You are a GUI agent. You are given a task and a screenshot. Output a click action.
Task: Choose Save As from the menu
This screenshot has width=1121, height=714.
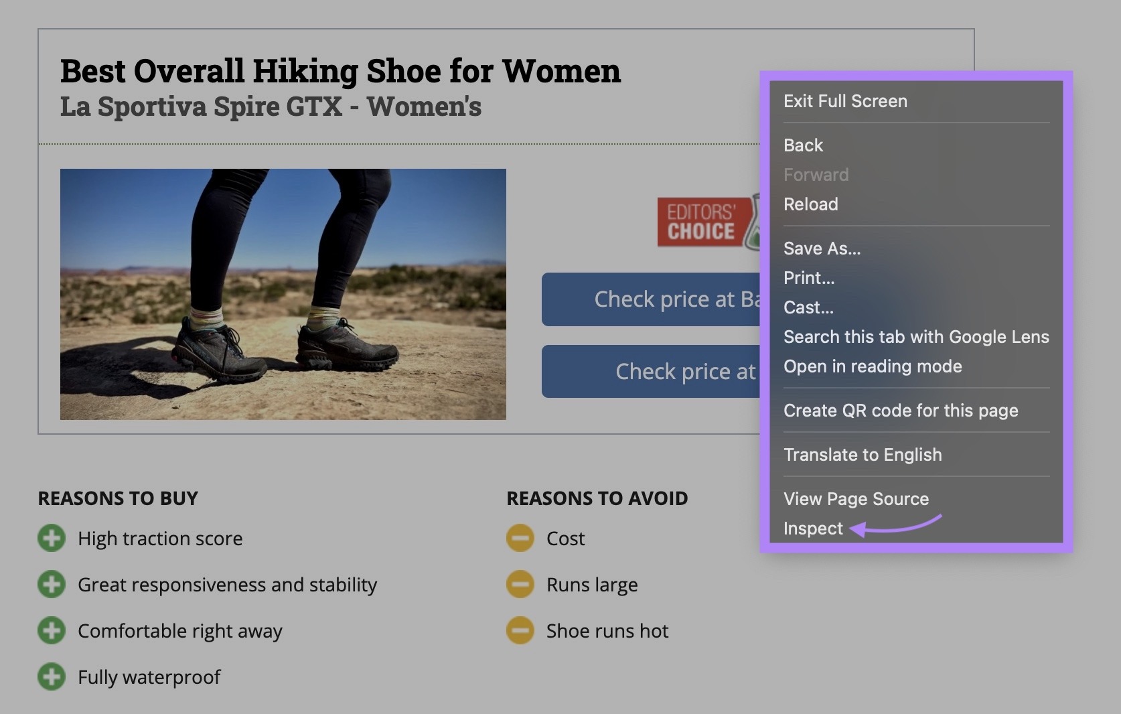coord(822,248)
